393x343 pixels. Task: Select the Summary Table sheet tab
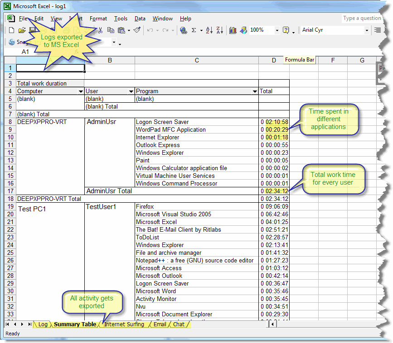[x=75, y=324]
